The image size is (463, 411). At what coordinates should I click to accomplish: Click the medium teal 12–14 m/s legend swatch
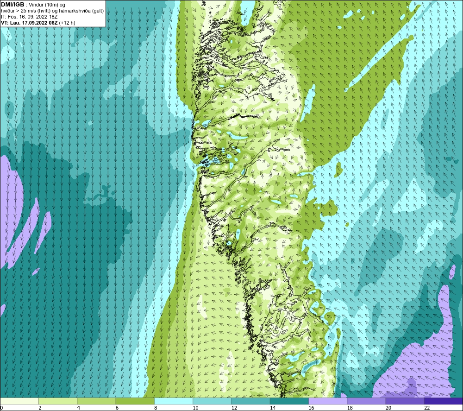[x=250, y=401]
